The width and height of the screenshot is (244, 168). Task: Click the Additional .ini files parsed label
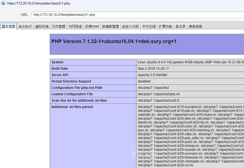[x=72, y=107]
